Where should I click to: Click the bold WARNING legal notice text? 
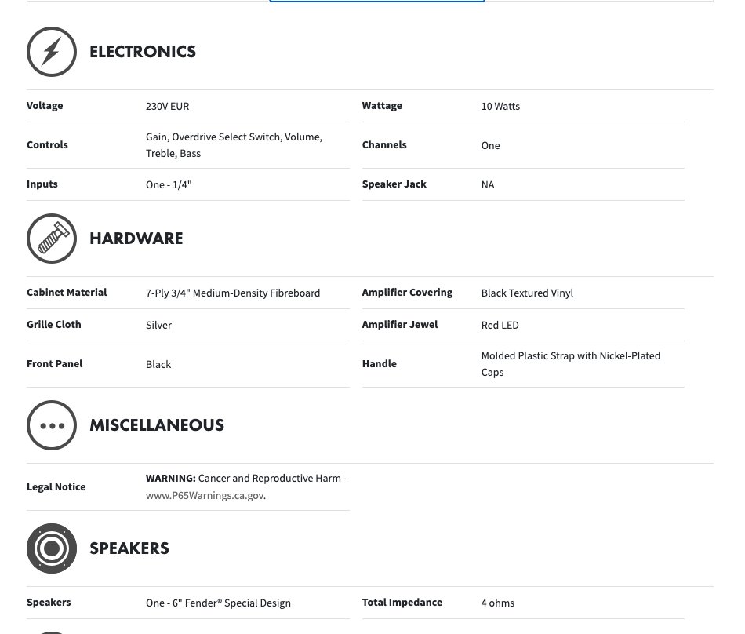(170, 479)
